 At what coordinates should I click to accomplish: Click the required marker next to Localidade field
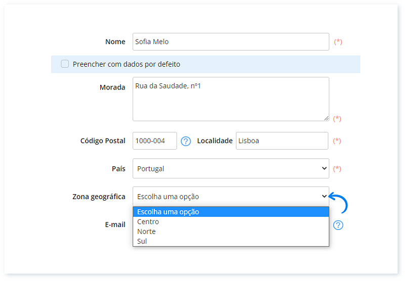(337, 141)
